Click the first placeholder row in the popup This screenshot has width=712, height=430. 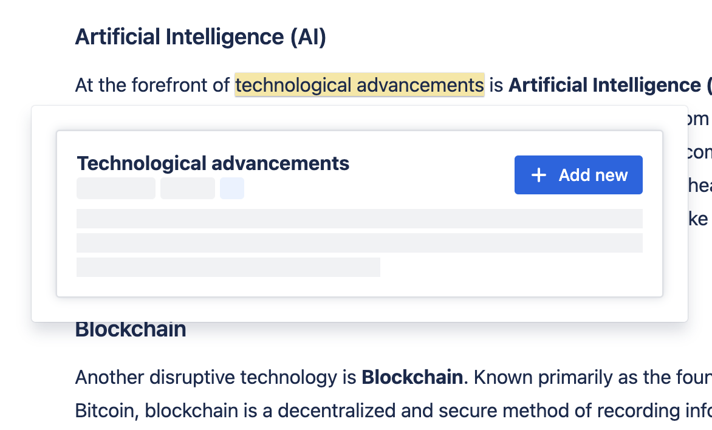click(360, 218)
